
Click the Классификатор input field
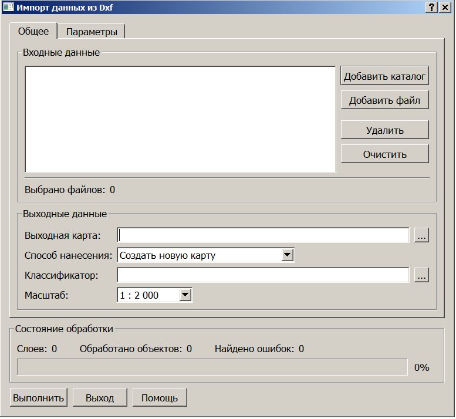(263, 275)
